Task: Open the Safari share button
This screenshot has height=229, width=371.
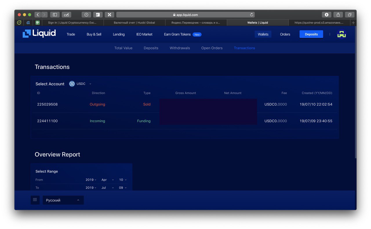Action: tap(338, 15)
